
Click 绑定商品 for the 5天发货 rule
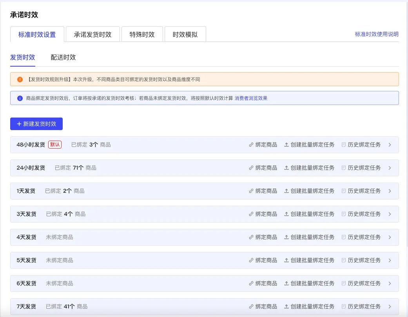click(264, 260)
